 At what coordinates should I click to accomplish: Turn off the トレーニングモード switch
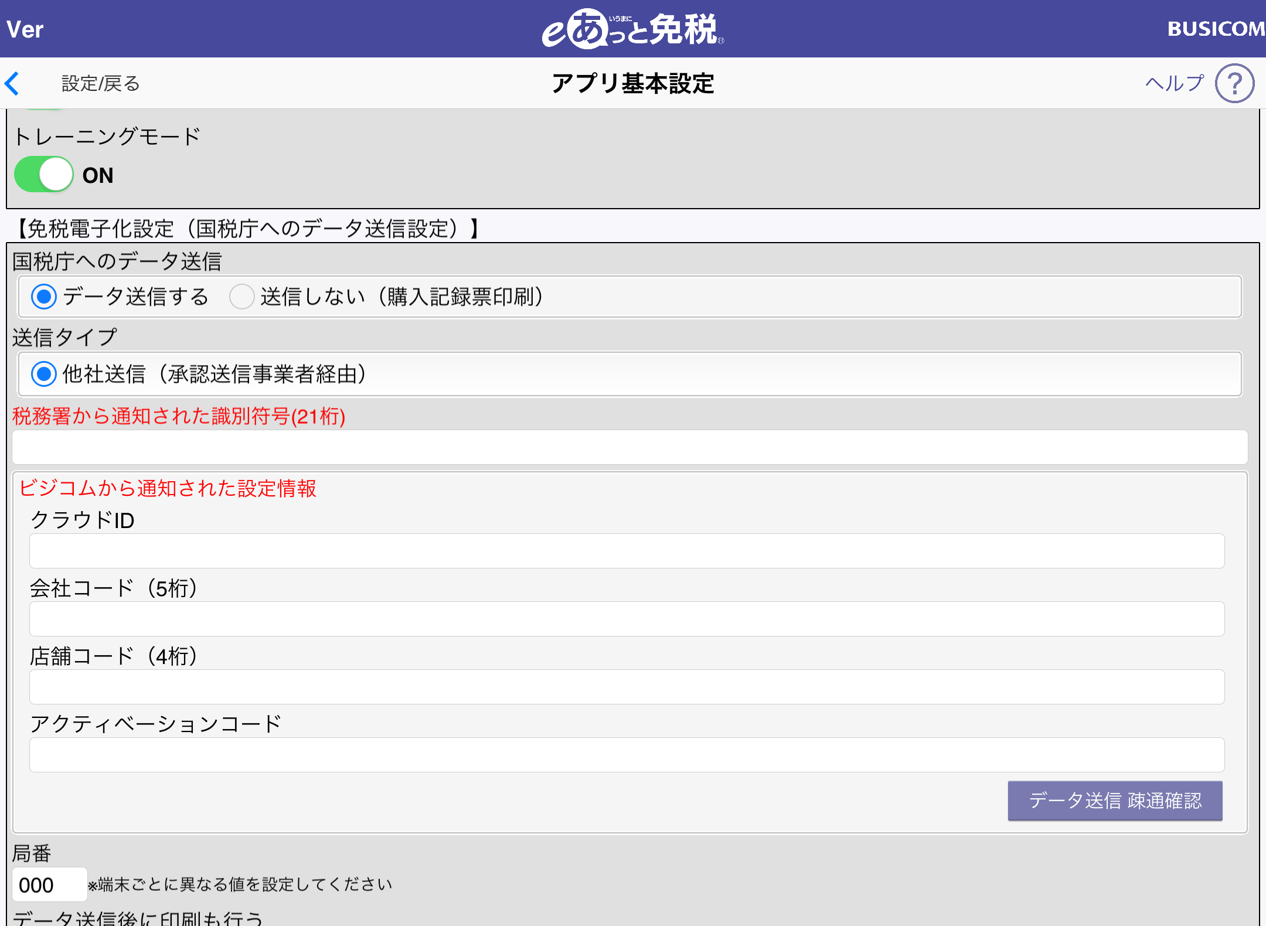coord(44,174)
